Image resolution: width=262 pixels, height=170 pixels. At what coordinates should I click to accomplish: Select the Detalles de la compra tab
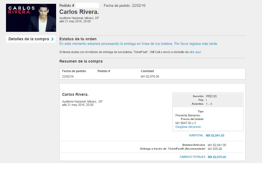(x=31, y=39)
